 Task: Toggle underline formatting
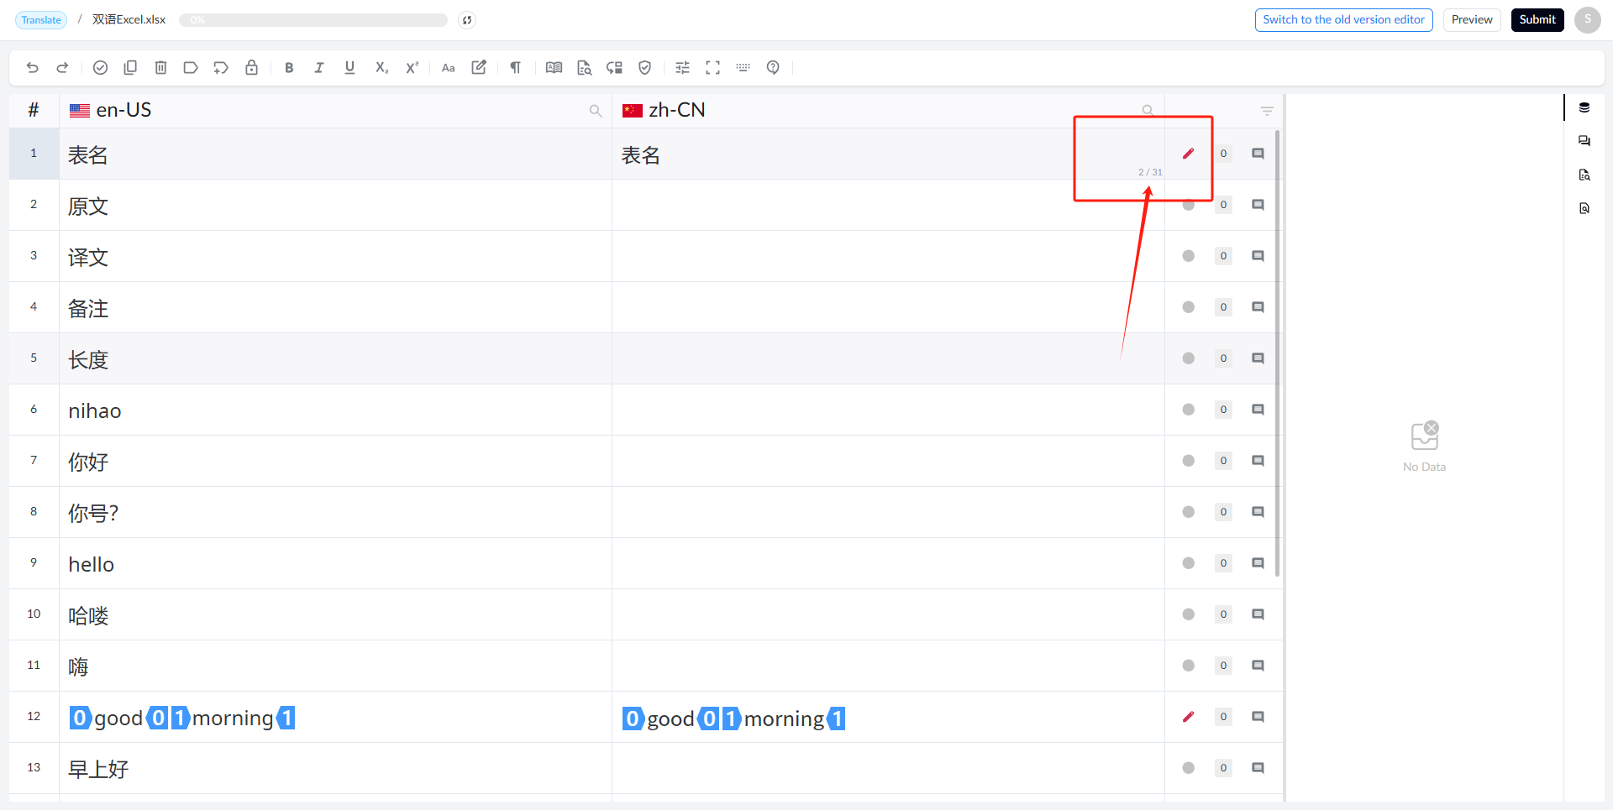[x=349, y=68]
